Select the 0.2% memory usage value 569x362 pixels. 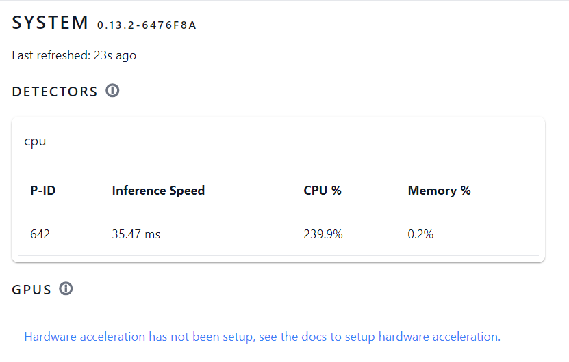click(x=420, y=234)
